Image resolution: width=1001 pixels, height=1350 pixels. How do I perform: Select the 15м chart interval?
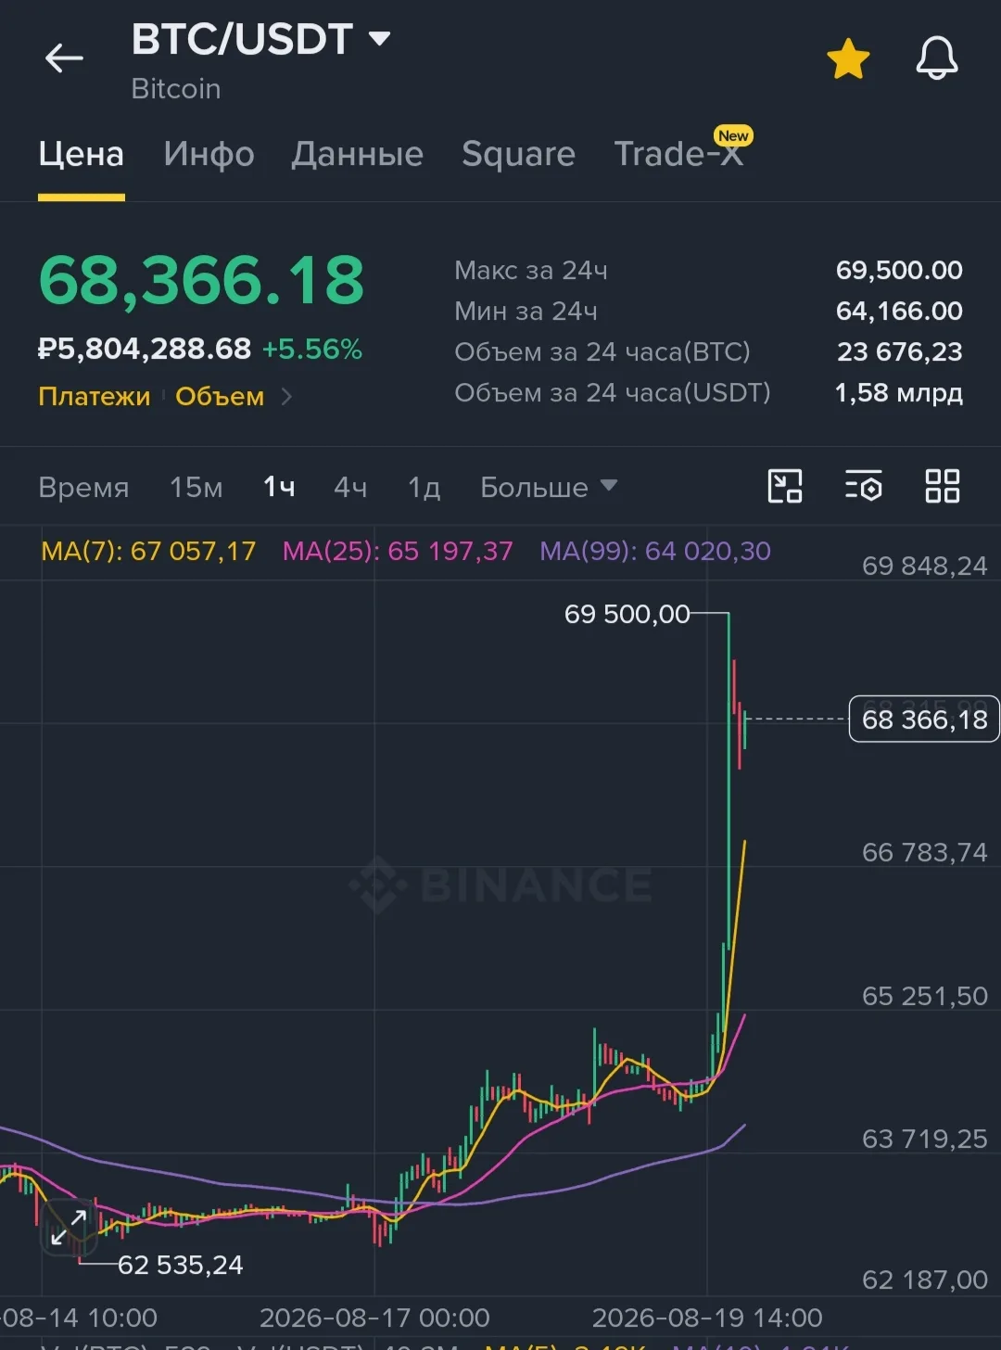196,488
